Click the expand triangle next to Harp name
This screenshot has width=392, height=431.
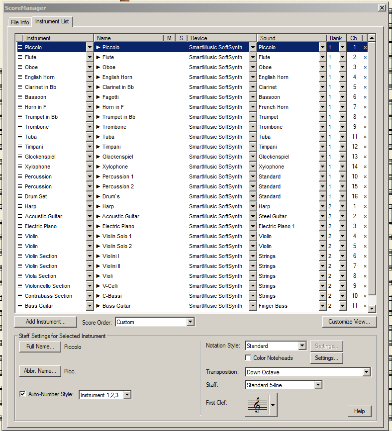pyautogui.click(x=98, y=206)
